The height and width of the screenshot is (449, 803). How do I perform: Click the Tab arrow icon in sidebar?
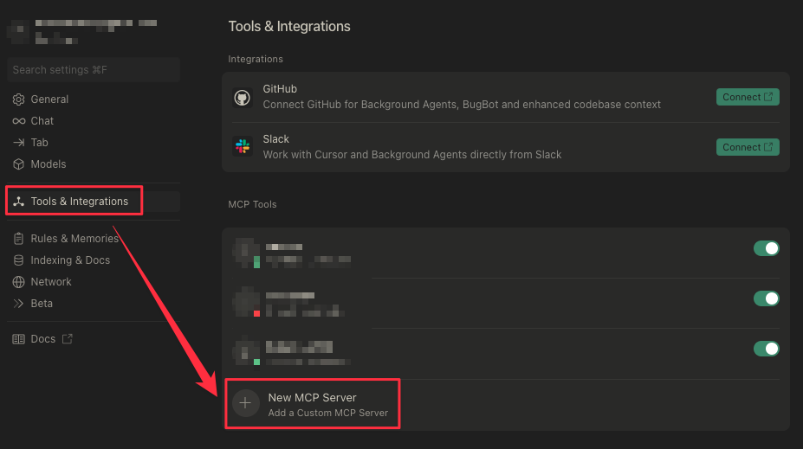[x=19, y=143]
